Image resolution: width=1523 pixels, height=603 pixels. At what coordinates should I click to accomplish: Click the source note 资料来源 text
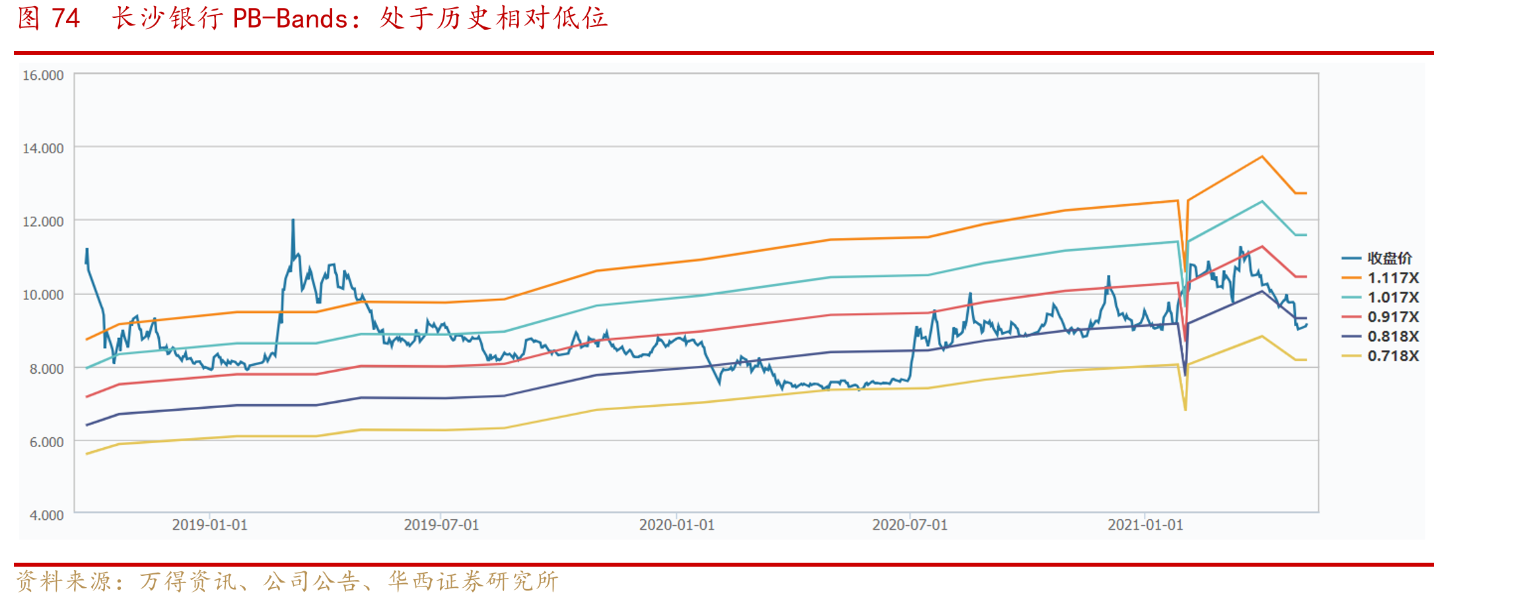click(x=287, y=581)
